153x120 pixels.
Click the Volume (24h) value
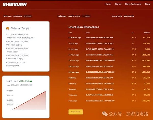(x=129, y=16)
